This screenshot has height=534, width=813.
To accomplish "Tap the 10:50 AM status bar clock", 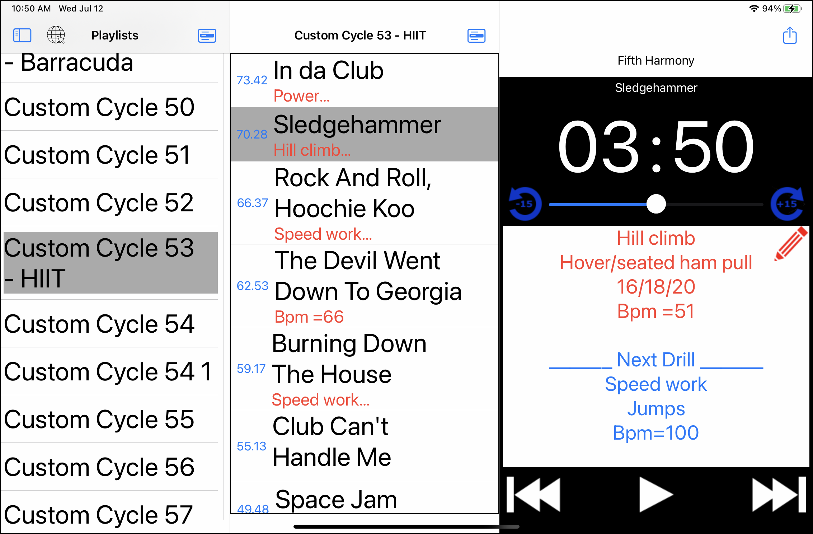I will (31, 9).
